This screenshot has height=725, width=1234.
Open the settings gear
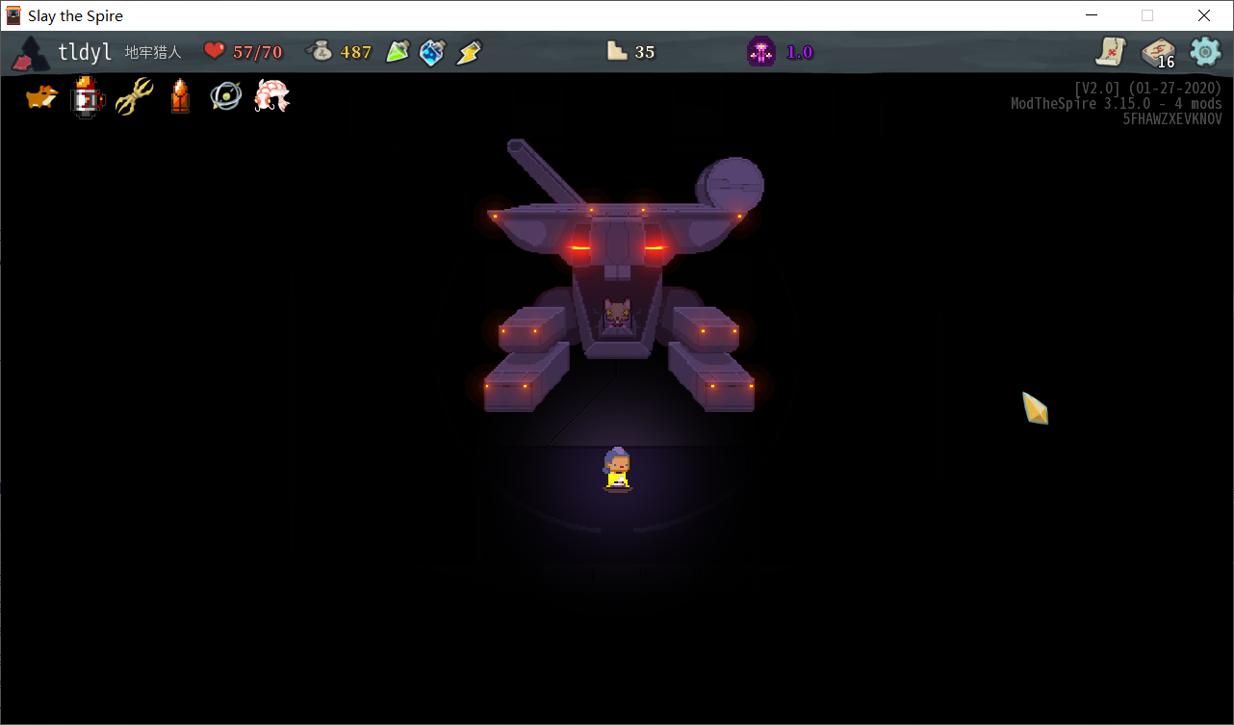(x=1205, y=51)
